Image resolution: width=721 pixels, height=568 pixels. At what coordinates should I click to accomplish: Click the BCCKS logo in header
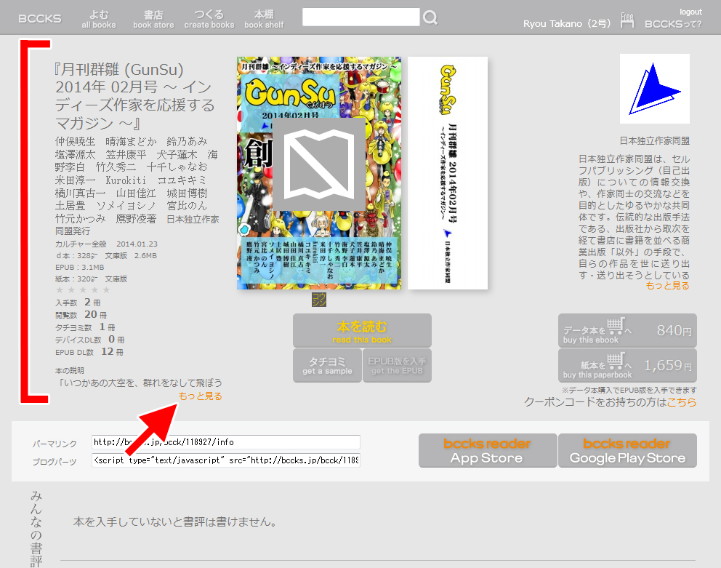39,19
